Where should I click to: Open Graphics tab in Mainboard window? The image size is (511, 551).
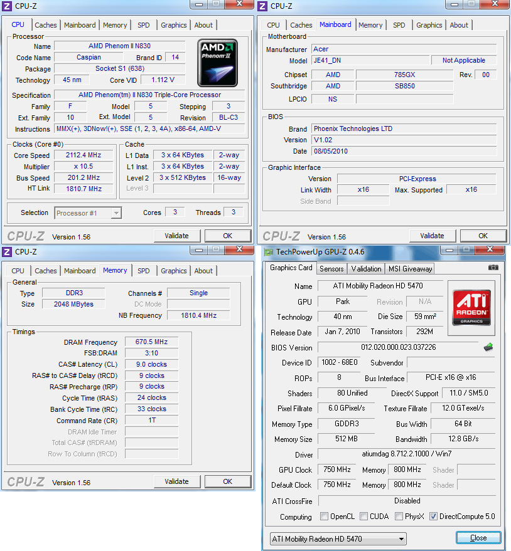pyautogui.click(x=429, y=25)
